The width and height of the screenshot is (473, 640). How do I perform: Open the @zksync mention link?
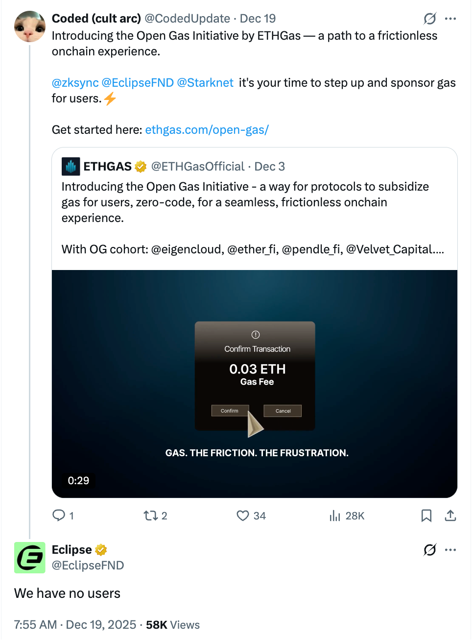click(x=75, y=83)
